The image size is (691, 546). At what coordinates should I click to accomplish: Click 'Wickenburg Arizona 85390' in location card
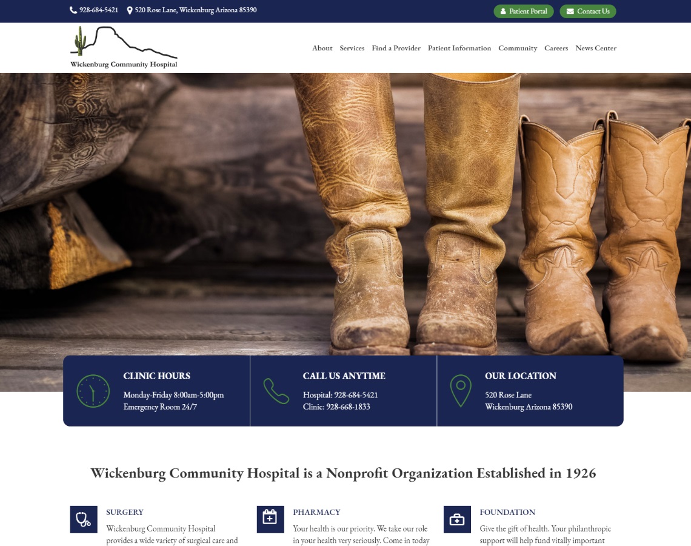point(529,406)
